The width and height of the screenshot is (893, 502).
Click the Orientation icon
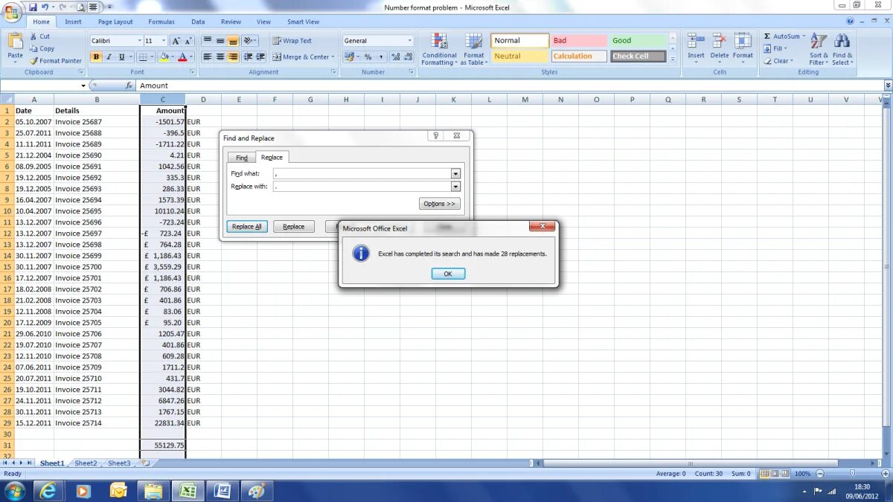coord(249,41)
